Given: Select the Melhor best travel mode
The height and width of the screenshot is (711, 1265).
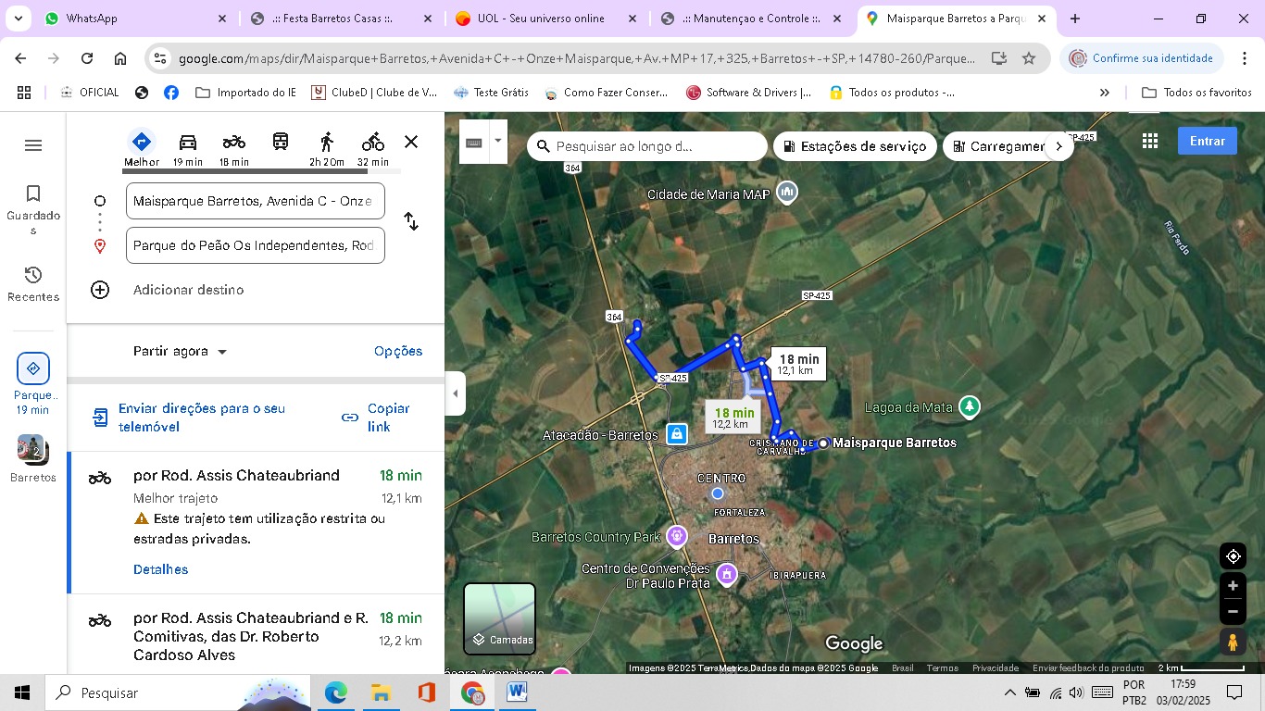Looking at the screenshot, I should [x=142, y=148].
